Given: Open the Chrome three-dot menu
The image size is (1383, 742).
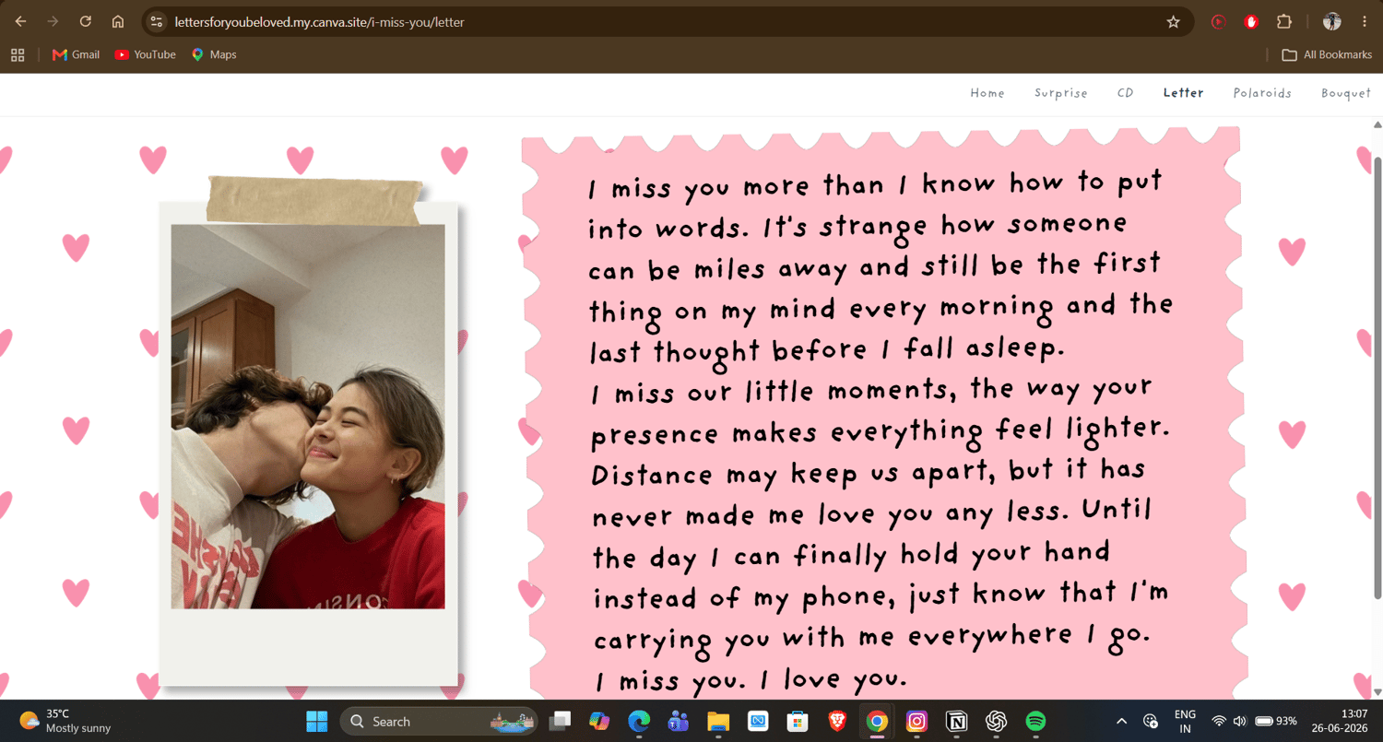Looking at the screenshot, I should point(1365,21).
